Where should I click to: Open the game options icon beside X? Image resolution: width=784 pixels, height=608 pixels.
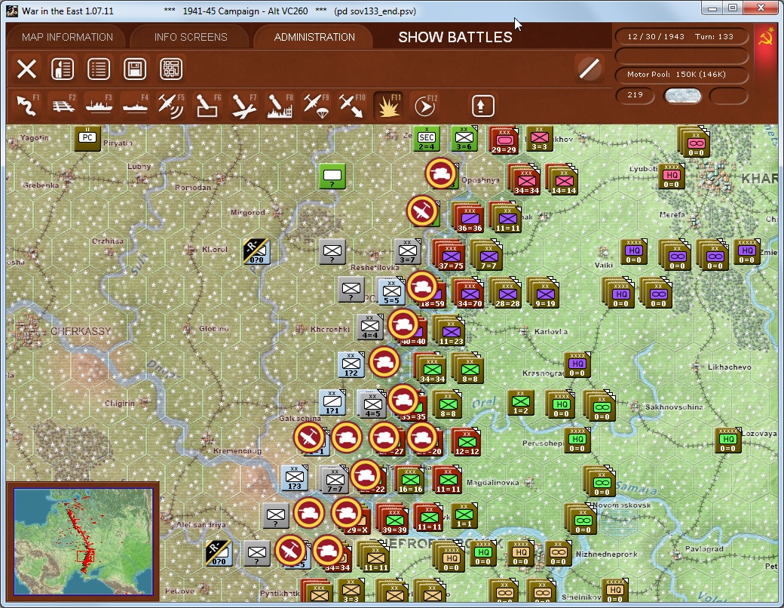(x=63, y=69)
